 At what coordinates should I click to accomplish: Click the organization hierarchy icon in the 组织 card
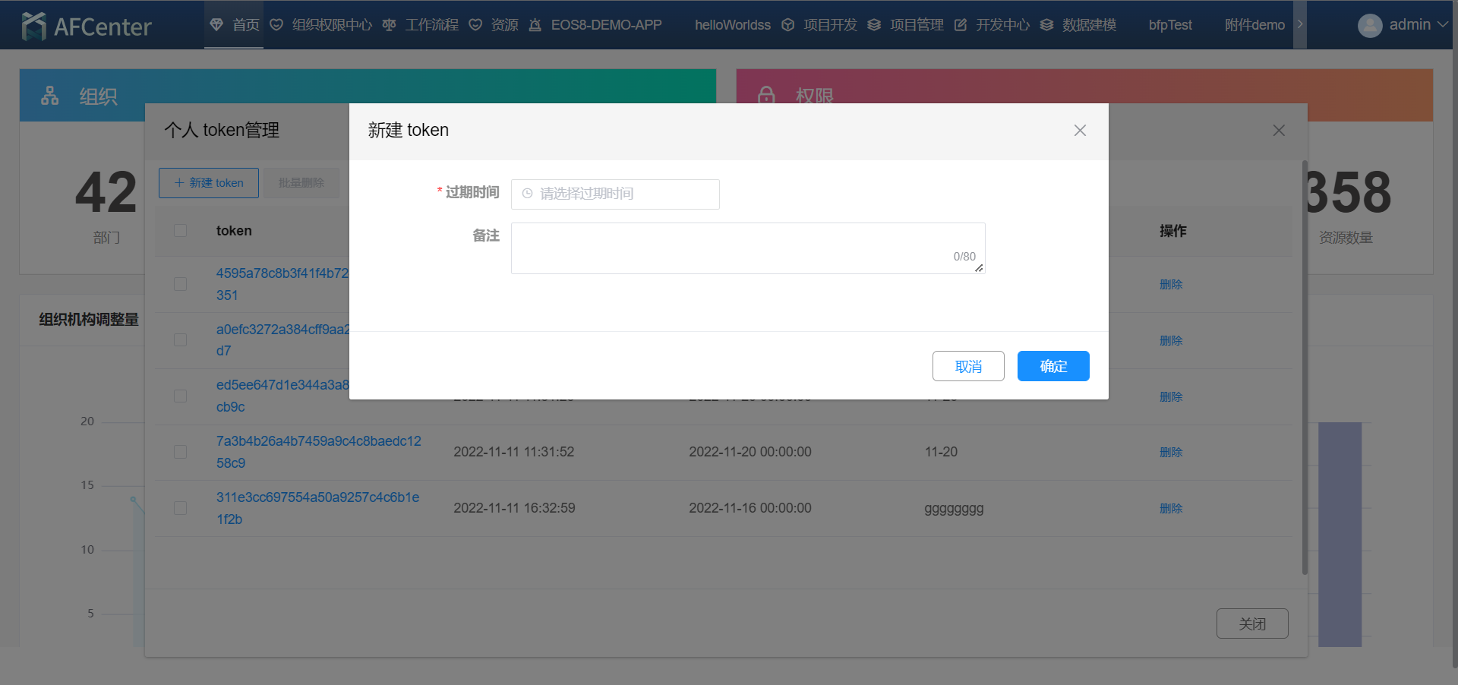50,96
